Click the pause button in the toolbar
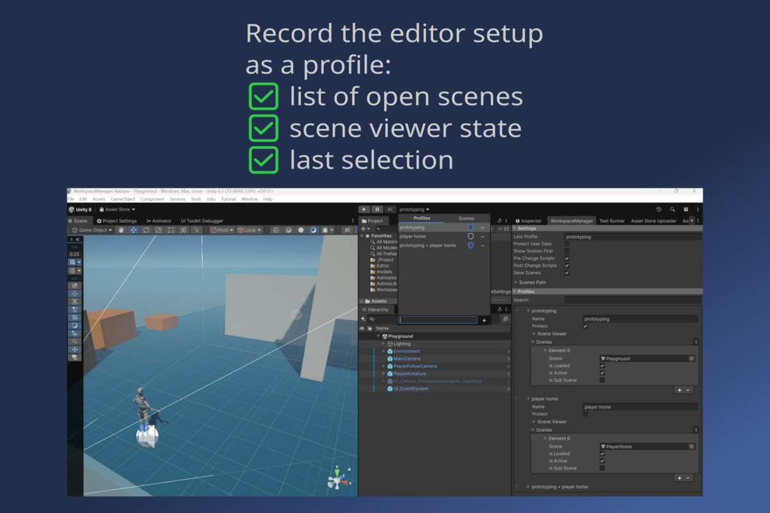Viewport: 770px width, 513px height. 377,209
